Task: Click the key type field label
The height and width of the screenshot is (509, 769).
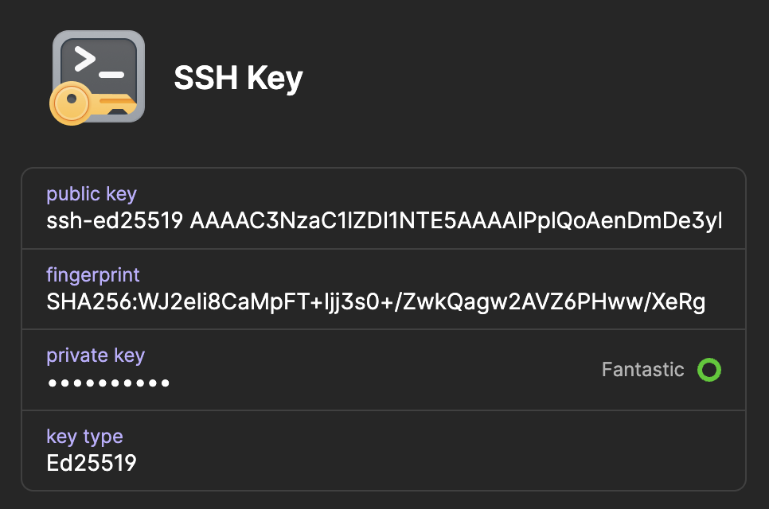Action: (x=84, y=437)
